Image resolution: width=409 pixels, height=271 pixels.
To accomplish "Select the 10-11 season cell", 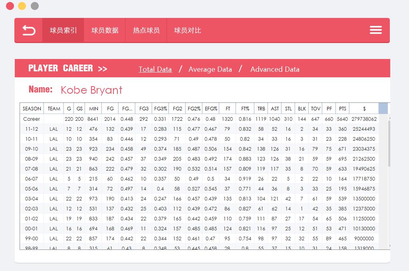I will pyautogui.click(x=32, y=139).
